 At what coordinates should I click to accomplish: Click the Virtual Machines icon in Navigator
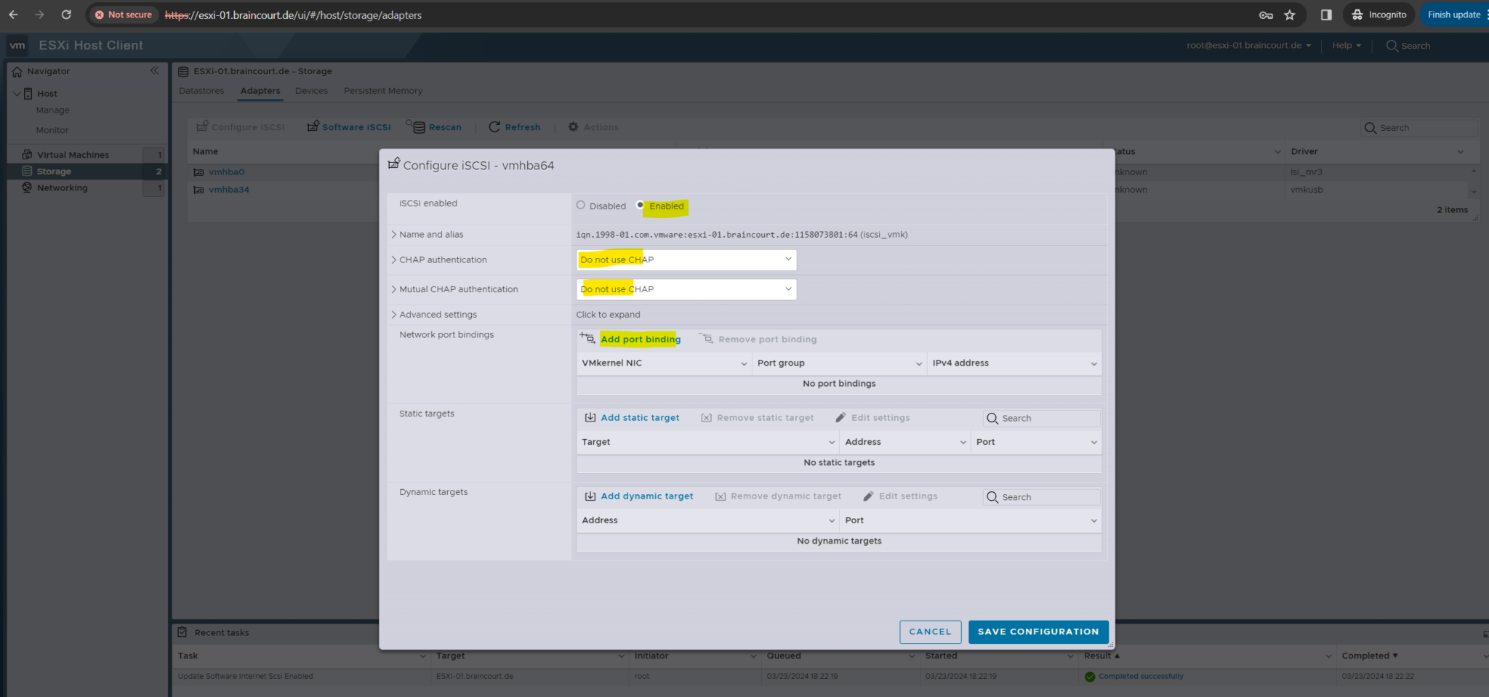[27, 154]
